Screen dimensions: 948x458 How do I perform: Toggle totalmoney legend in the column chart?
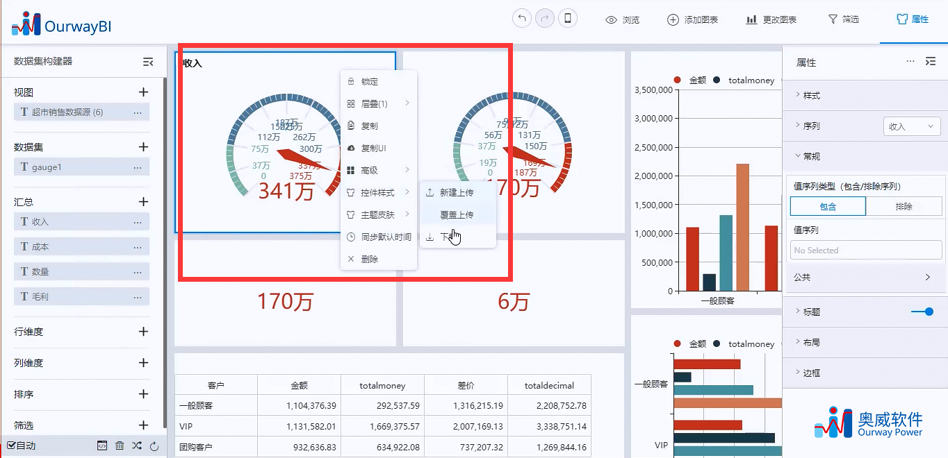click(x=744, y=80)
